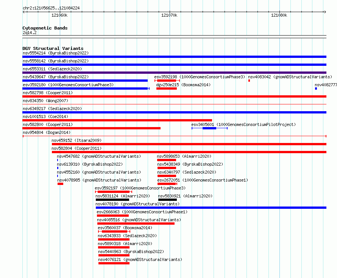Click nsv6340797 (Sedlazeck2020) label
The width and height of the screenshot is (337, 278).
[x=187, y=172]
